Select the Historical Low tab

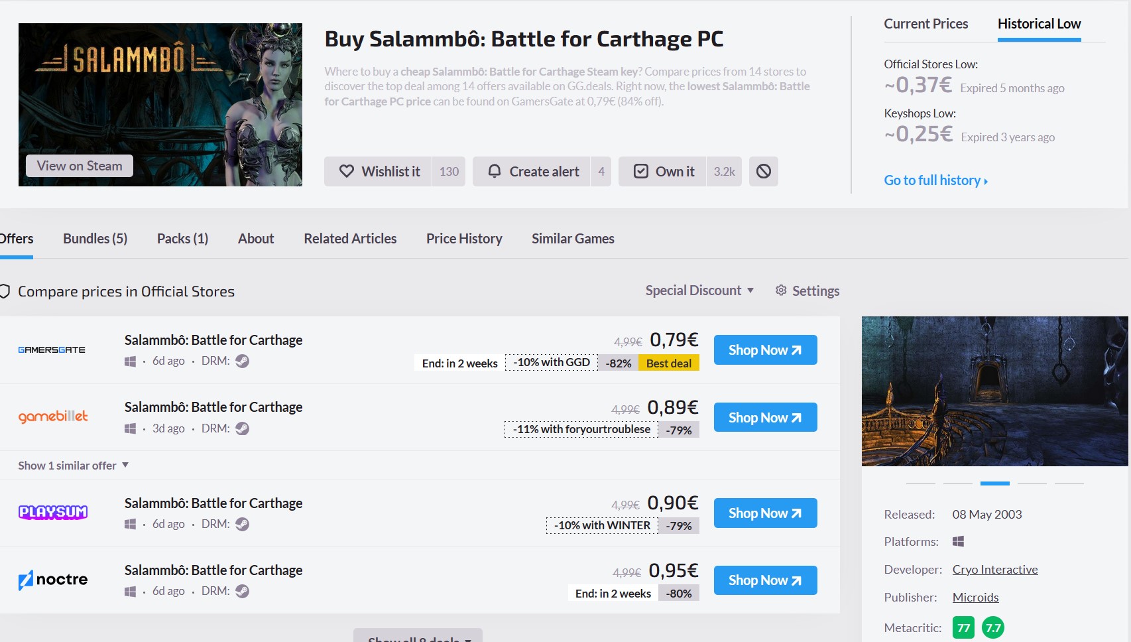[1039, 24]
